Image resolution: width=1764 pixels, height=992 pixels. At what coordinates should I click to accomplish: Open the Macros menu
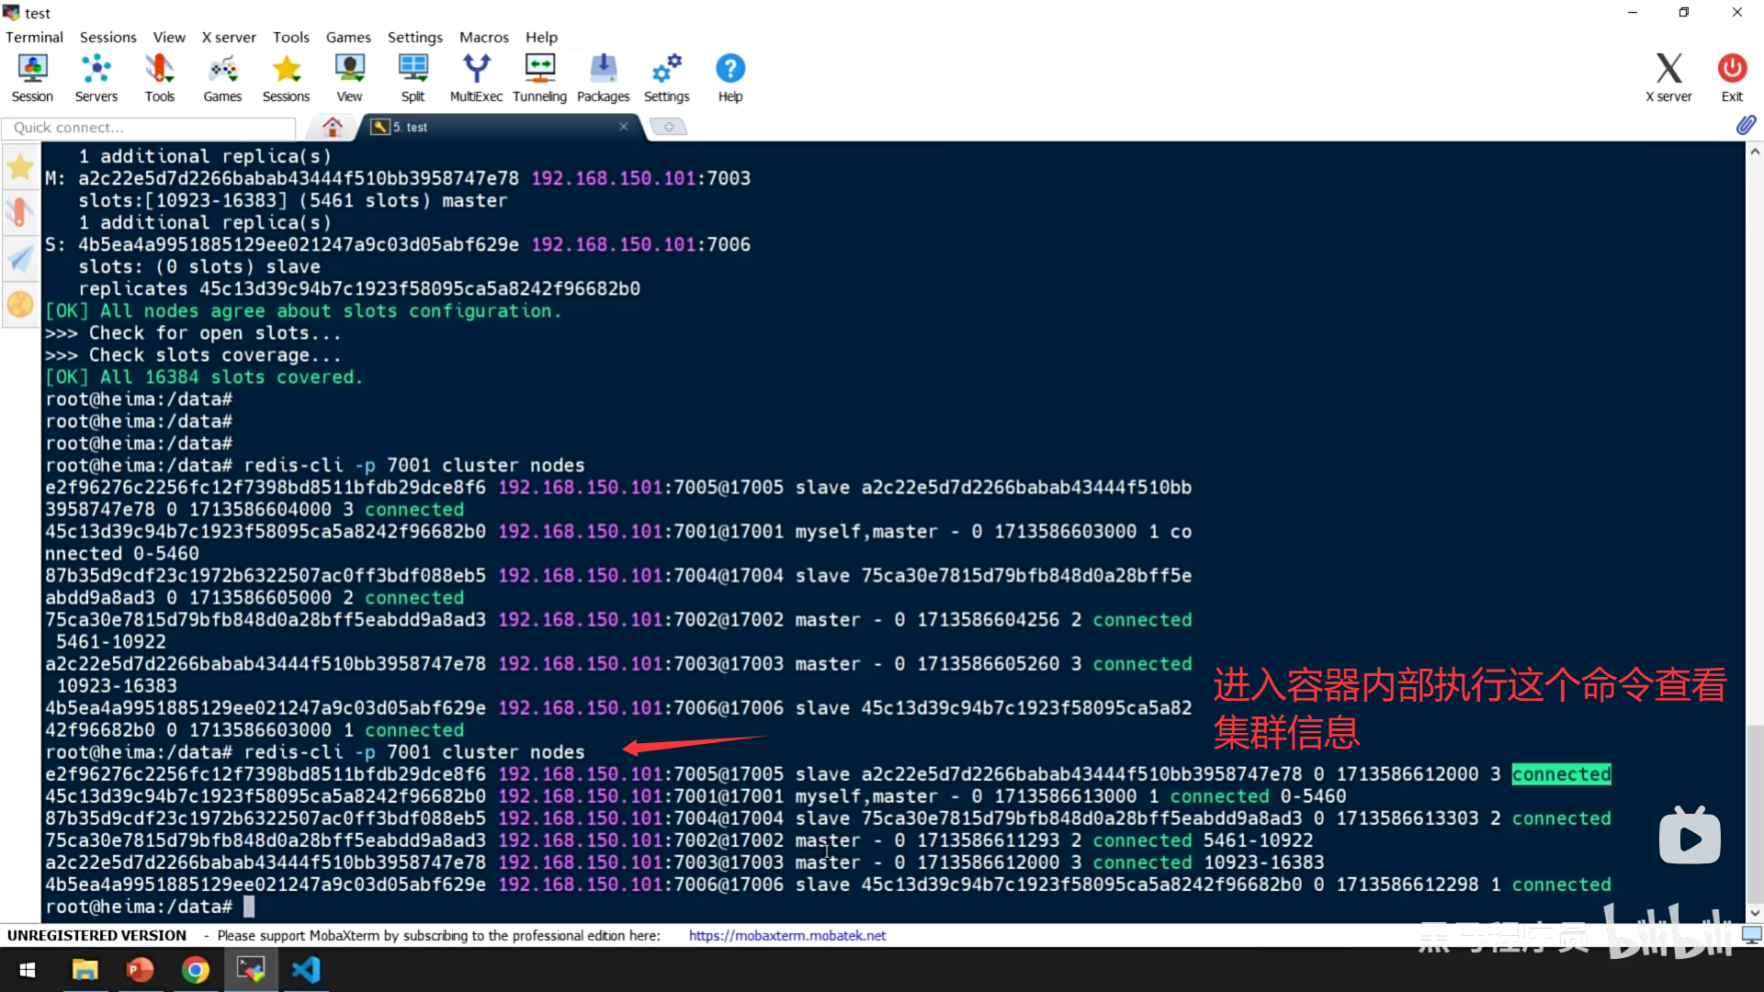[x=483, y=37]
